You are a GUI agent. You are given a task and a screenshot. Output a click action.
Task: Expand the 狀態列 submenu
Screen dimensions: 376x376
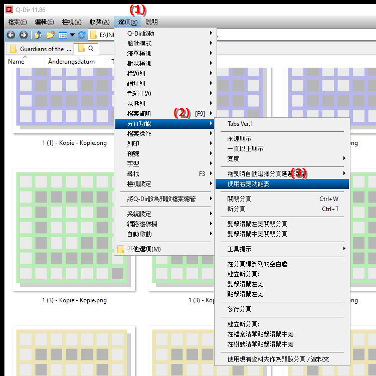165,104
